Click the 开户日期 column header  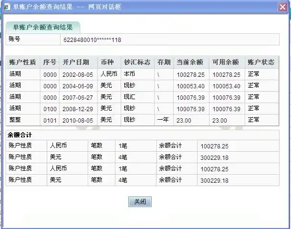76,62
